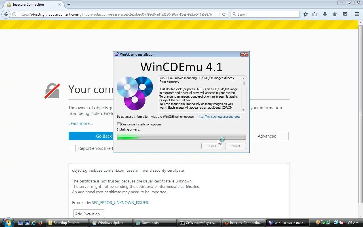
Task: Open the wincdemu.sysprogs.org homepage link
Action: click(x=219, y=117)
